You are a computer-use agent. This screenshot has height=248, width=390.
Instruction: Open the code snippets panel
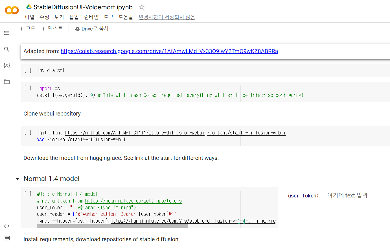(7, 226)
